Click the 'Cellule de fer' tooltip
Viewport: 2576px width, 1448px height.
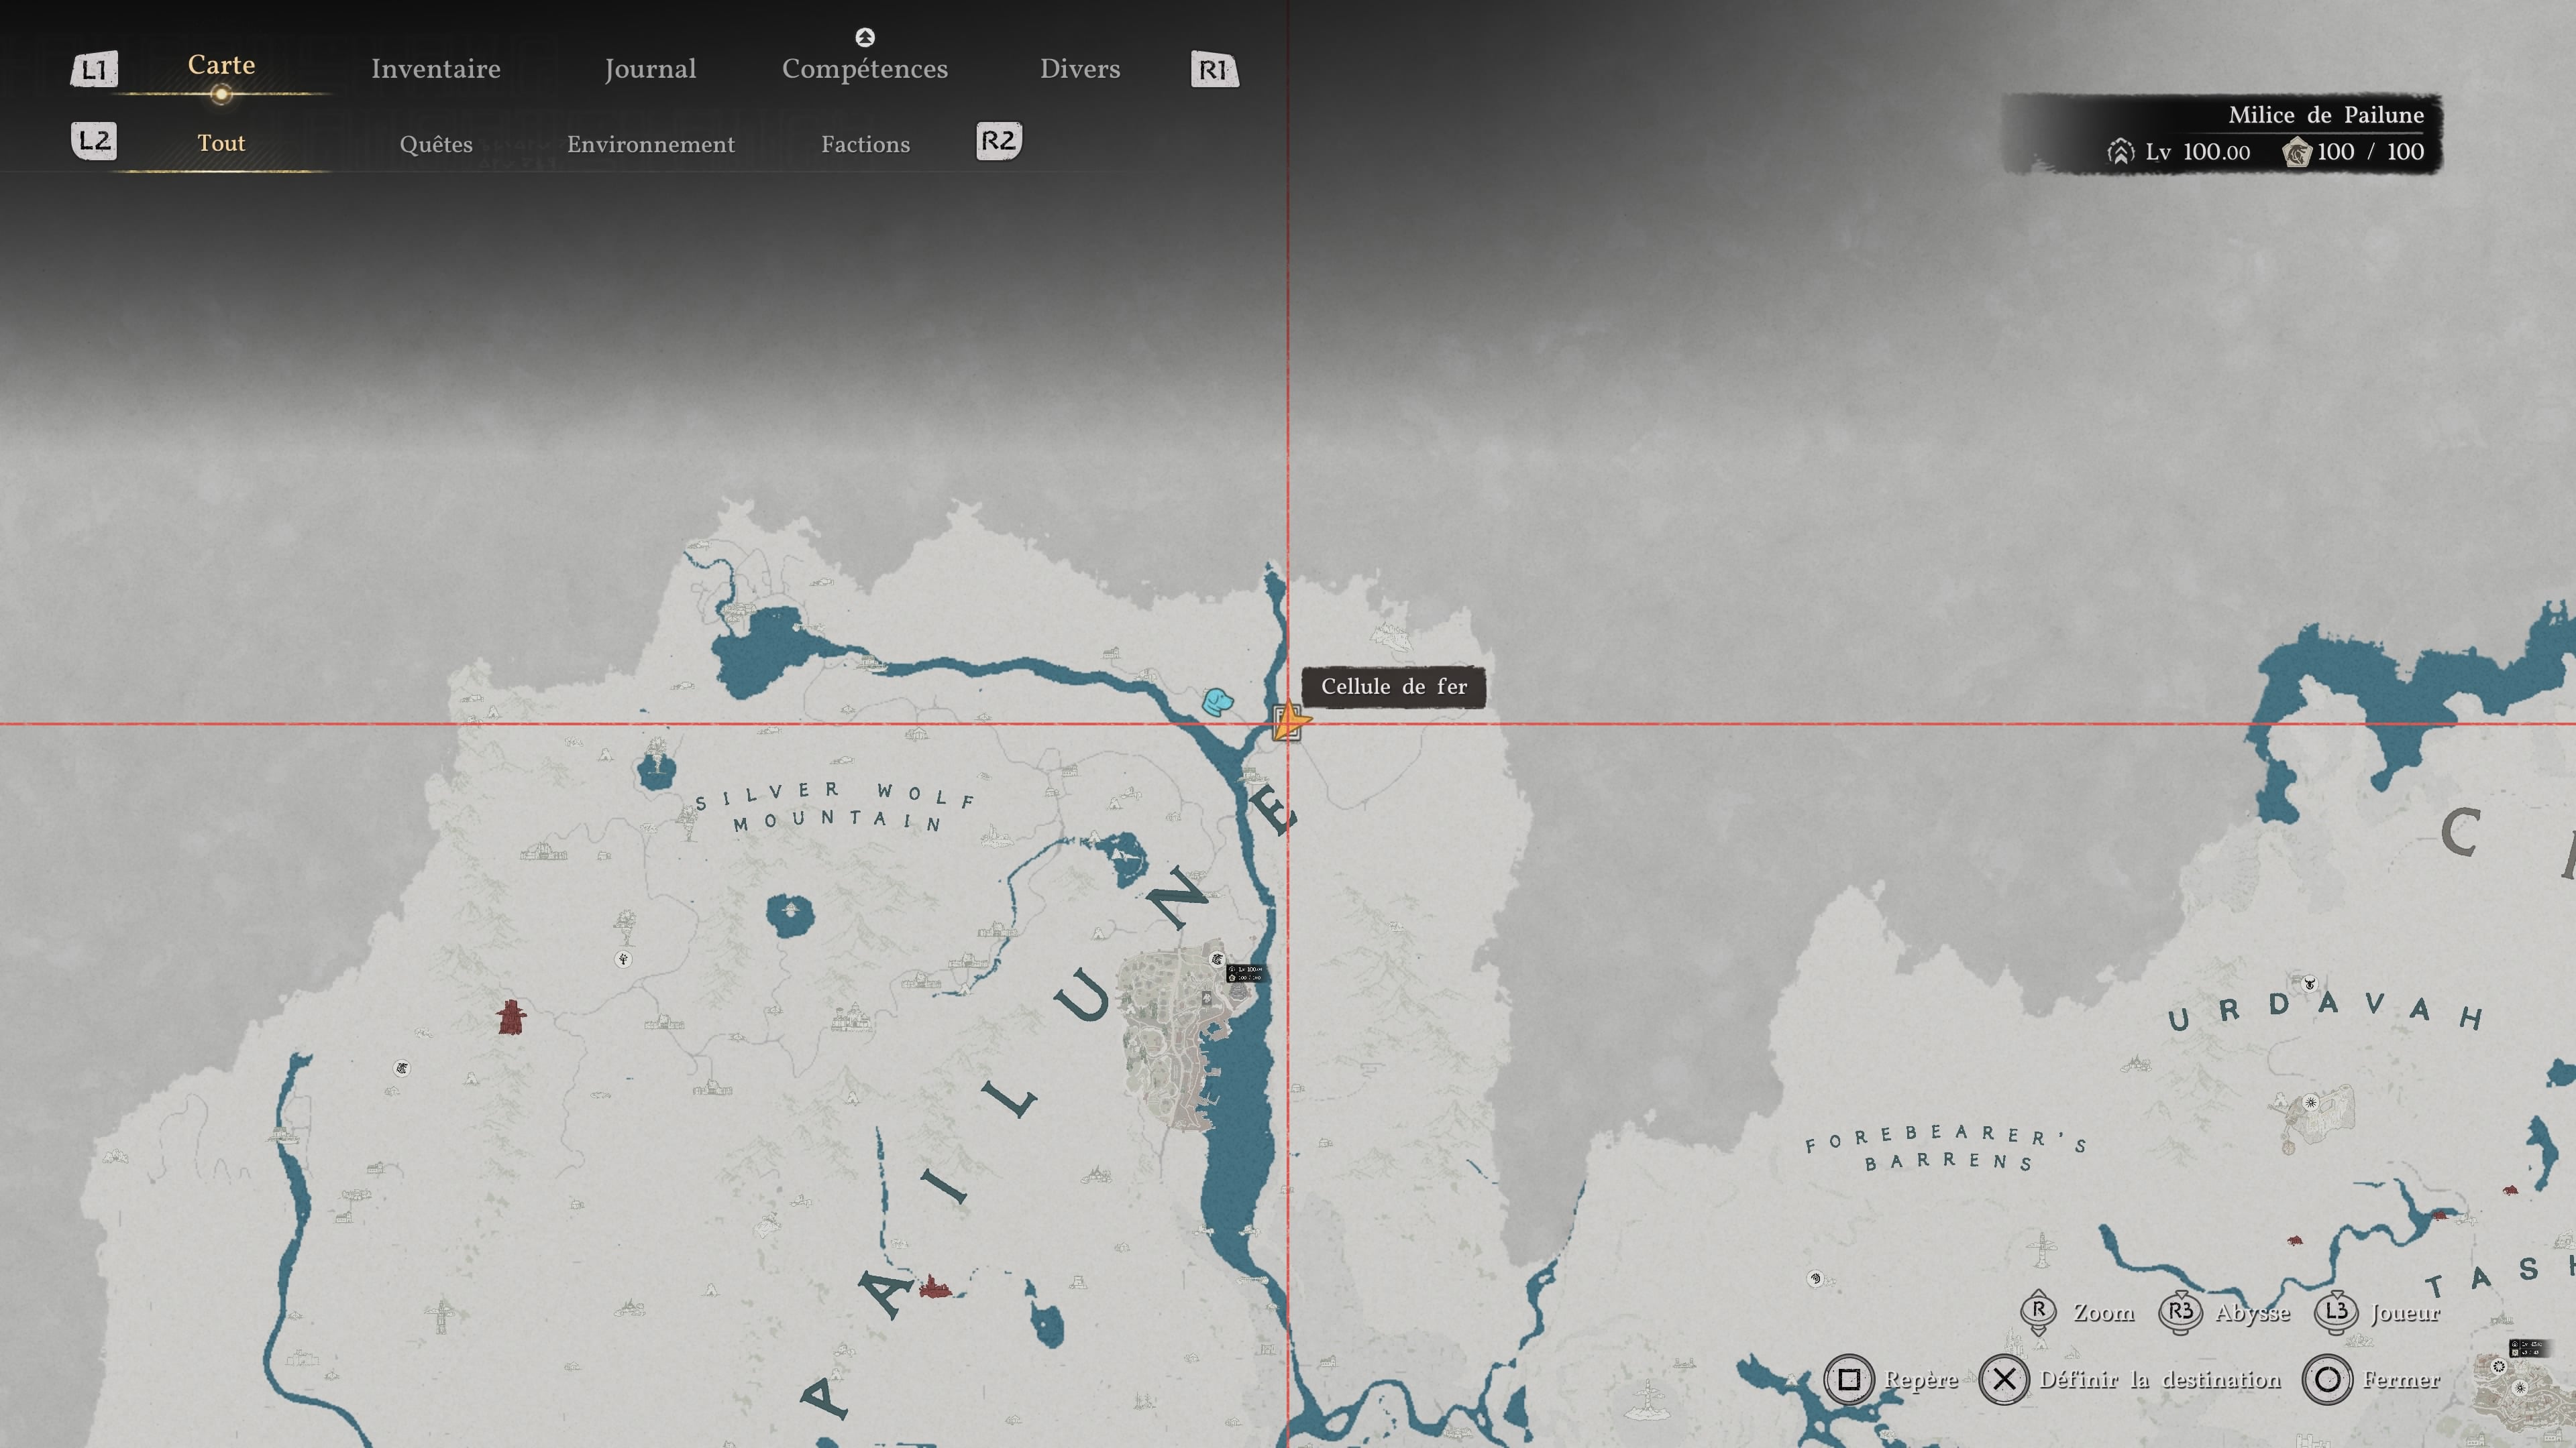tap(1394, 686)
